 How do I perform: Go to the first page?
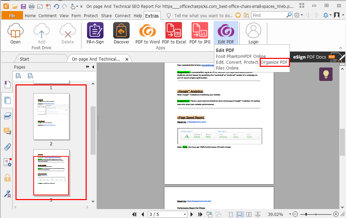pyautogui.click(x=134, y=214)
